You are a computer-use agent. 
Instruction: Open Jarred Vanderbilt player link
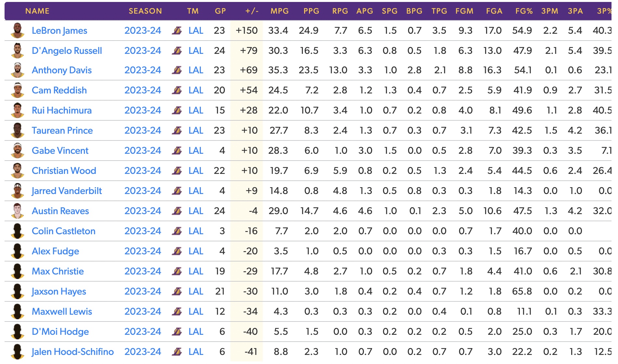67,191
